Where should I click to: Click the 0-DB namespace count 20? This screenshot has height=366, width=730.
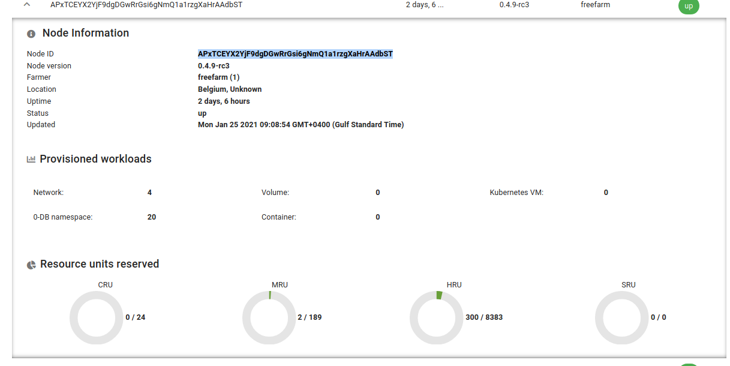pyautogui.click(x=152, y=217)
